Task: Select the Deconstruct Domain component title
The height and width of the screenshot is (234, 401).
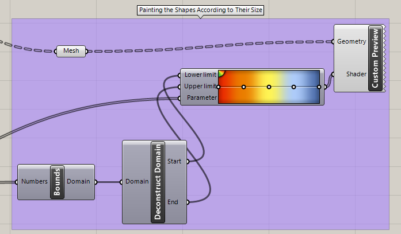Action: 158,182
